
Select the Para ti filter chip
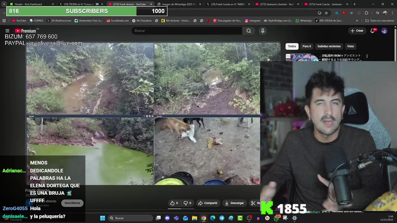(307, 46)
